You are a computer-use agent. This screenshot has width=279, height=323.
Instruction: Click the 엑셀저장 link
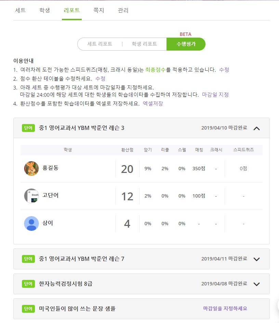(153, 104)
